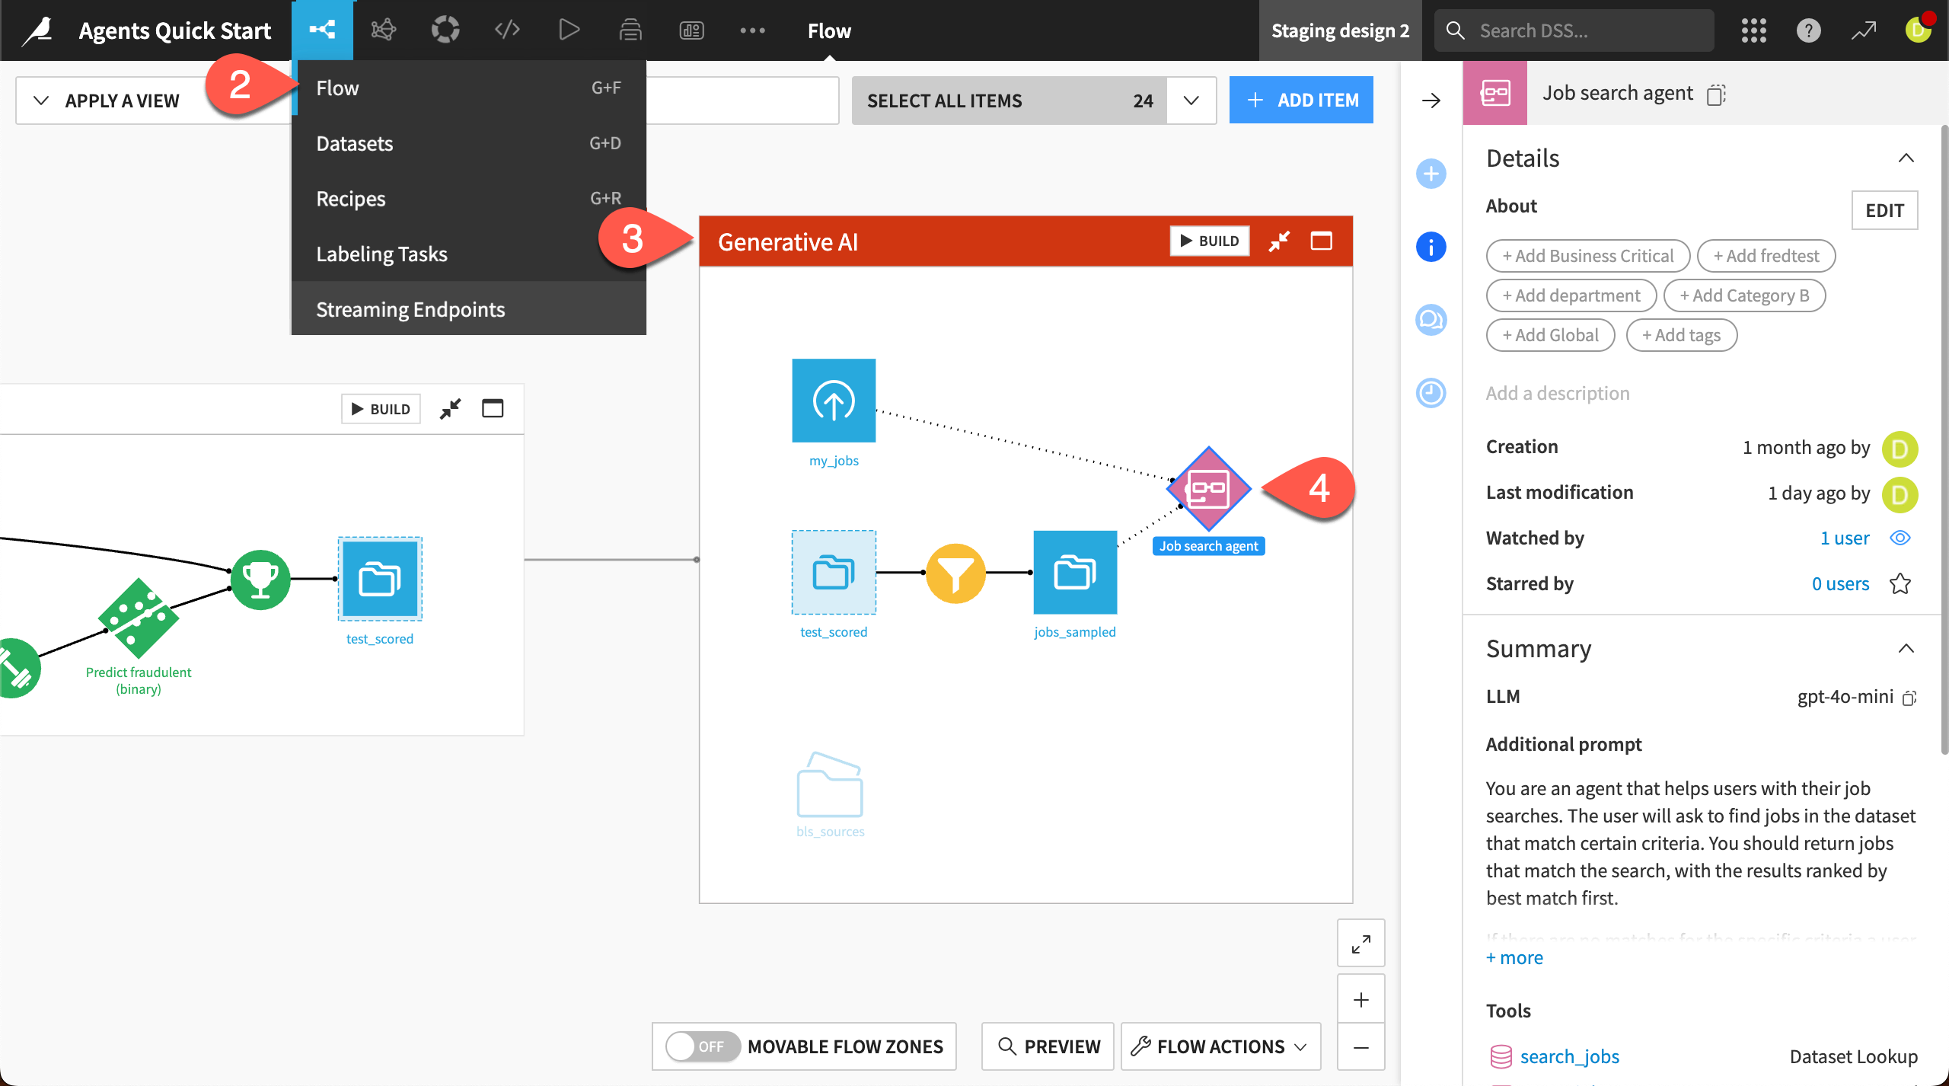Open the Select All Items dropdown arrow

1190,100
